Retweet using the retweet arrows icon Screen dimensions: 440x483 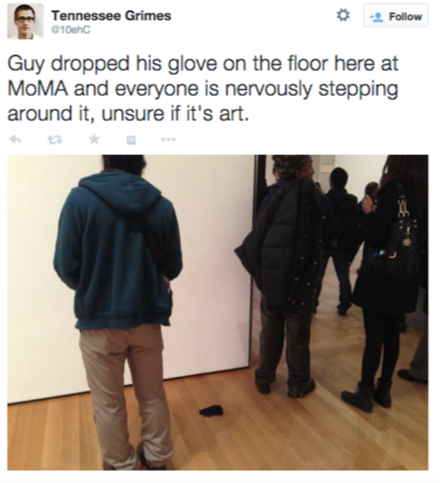[x=55, y=140]
